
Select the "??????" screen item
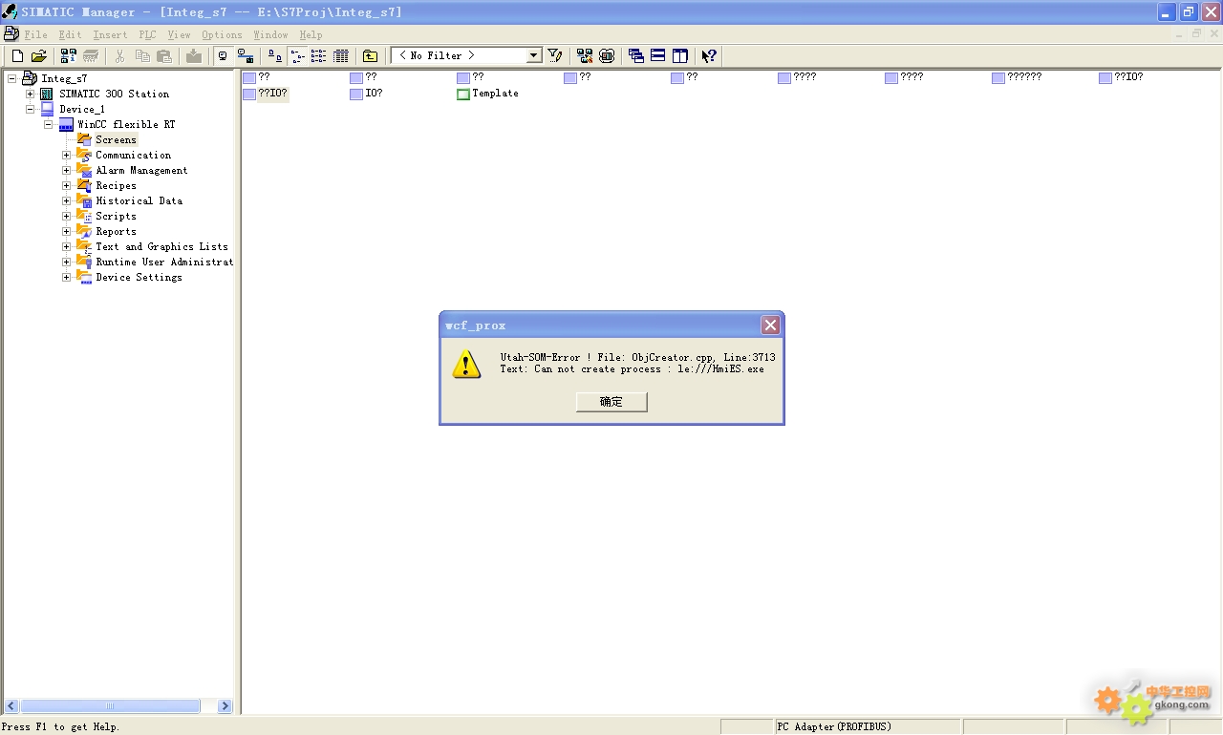pos(1024,77)
